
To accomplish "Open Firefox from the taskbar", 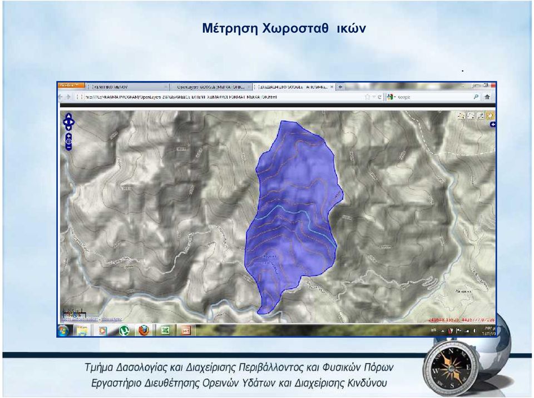I will (145, 330).
